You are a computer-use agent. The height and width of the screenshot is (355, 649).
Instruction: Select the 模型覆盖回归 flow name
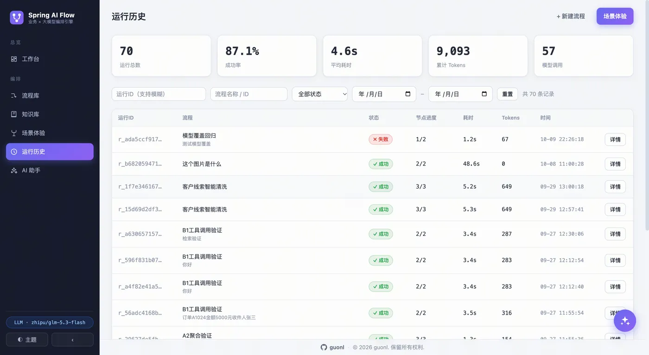coord(199,136)
